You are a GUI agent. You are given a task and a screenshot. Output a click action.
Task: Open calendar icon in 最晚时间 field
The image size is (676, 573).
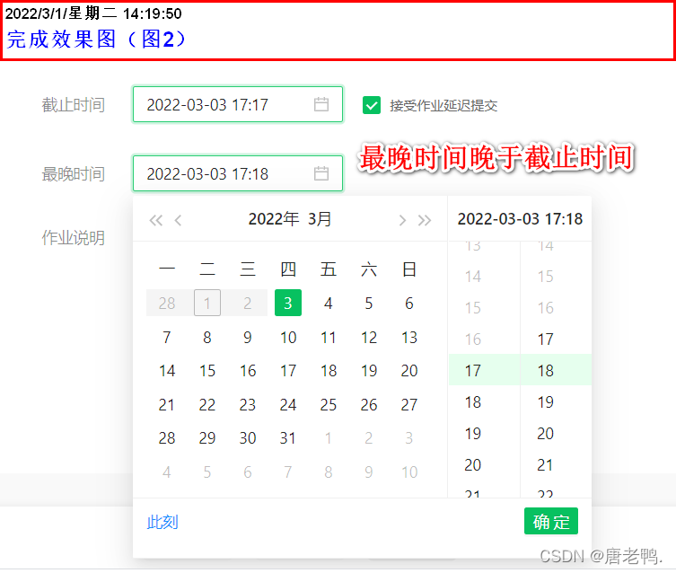click(x=321, y=173)
